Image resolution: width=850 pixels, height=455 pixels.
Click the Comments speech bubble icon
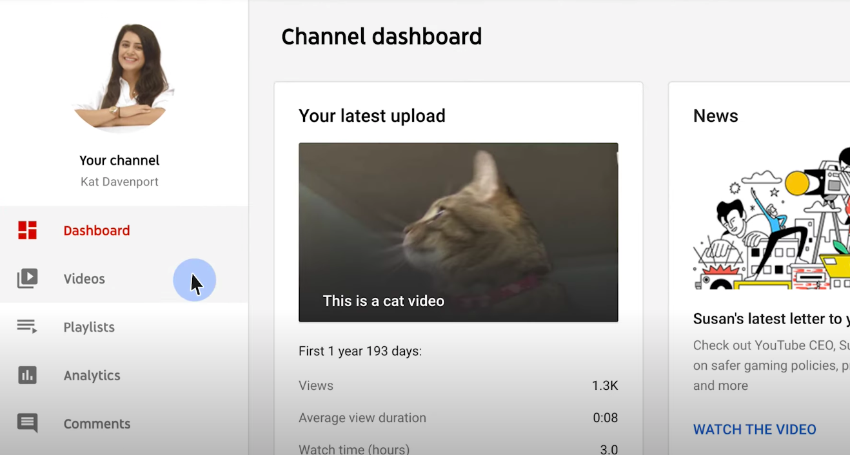click(27, 423)
